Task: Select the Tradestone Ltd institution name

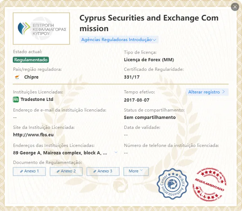Action: coord(37,99)
